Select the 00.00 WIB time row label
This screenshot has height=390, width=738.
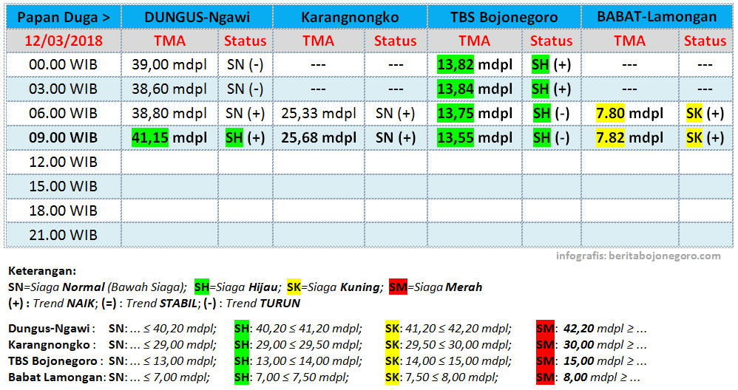click(x=64, y=65)
